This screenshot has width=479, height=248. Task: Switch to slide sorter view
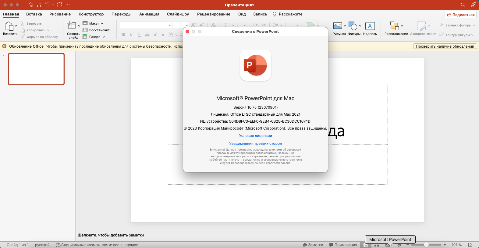pos(377,245)
